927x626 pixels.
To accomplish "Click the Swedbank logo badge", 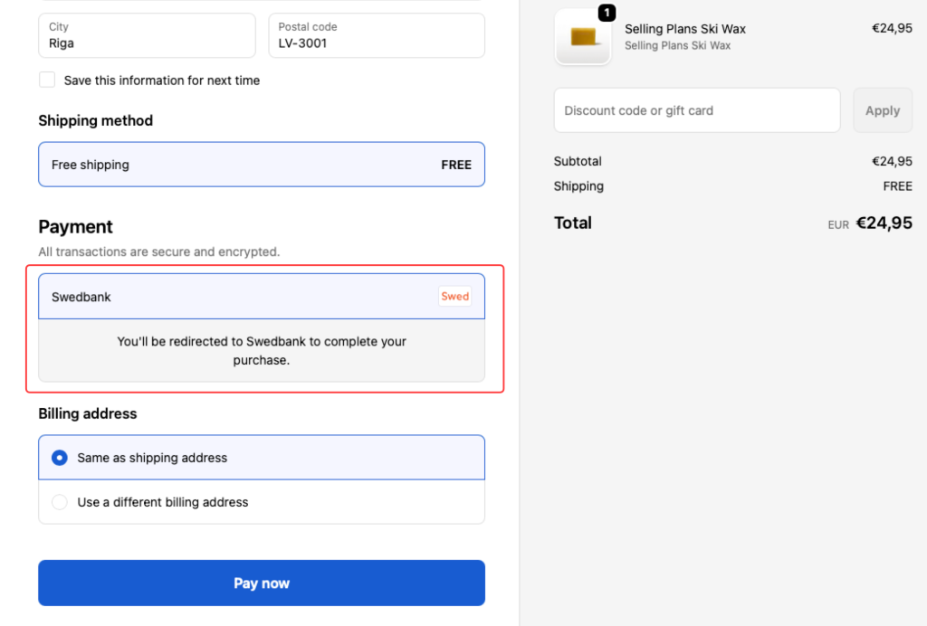I will [x=454, y=297].
